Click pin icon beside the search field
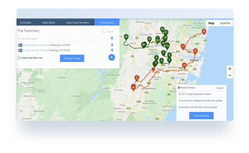The width and height of the screenshot is (249, 153). 112,38
